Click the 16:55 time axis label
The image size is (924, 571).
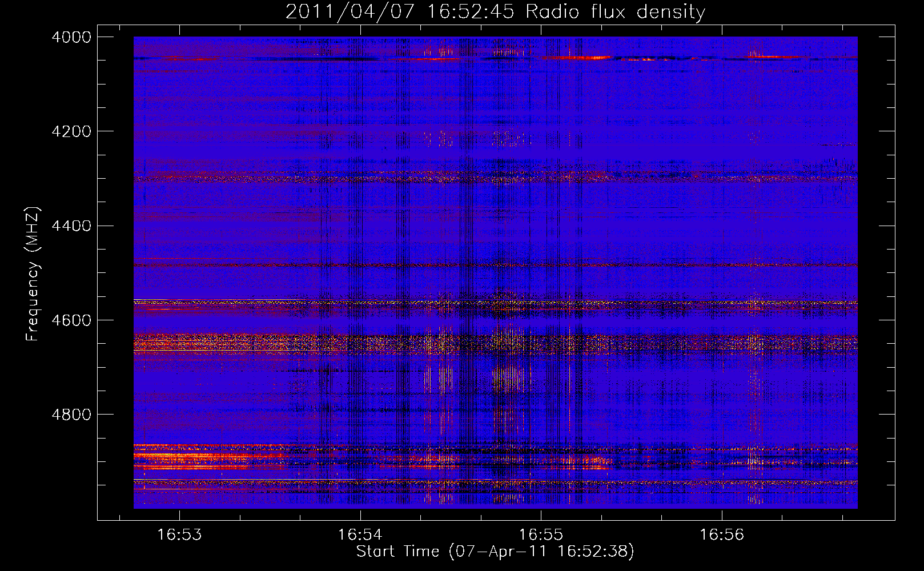[x=541, y=535]
